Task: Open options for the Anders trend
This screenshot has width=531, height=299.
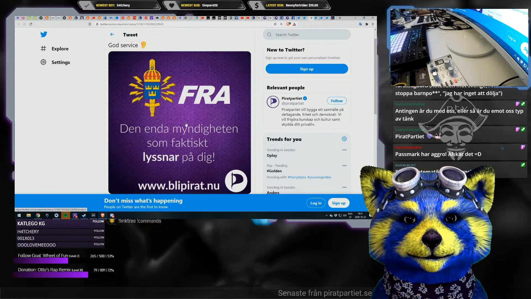Action: click(x=344, y=187)
